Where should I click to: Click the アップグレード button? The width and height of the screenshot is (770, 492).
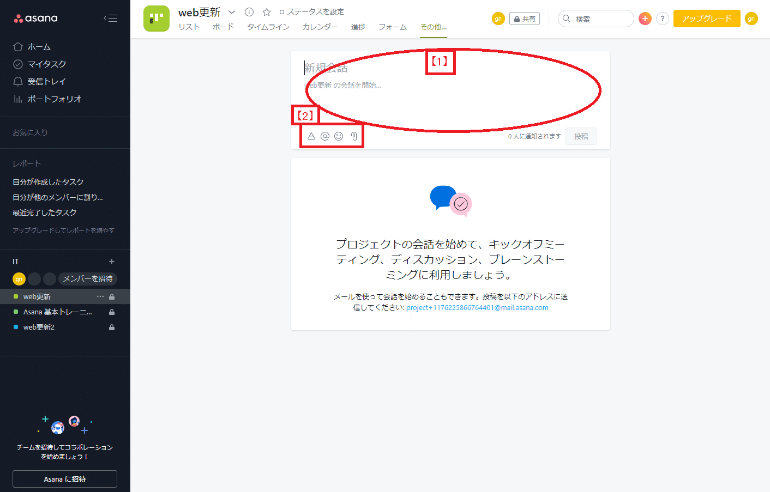(707, 19)
